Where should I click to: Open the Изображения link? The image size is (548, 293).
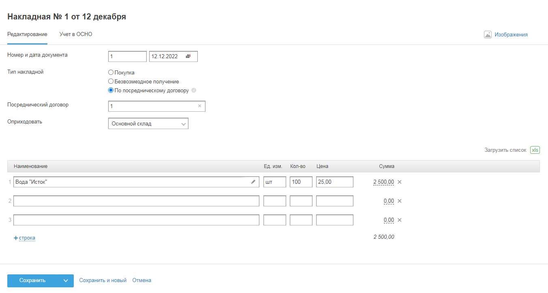click(x=511, y=34)
